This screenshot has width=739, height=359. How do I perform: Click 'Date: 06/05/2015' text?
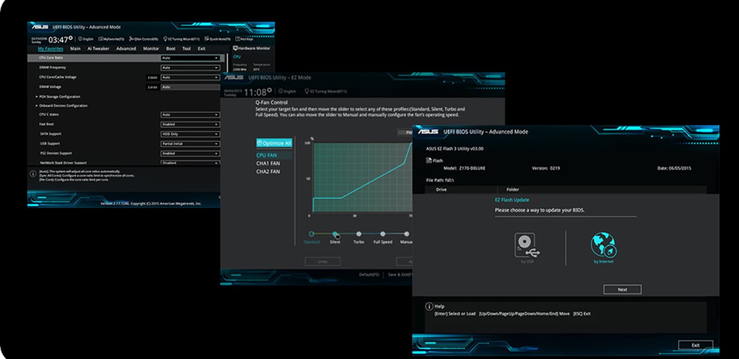[x=674, y=168]
